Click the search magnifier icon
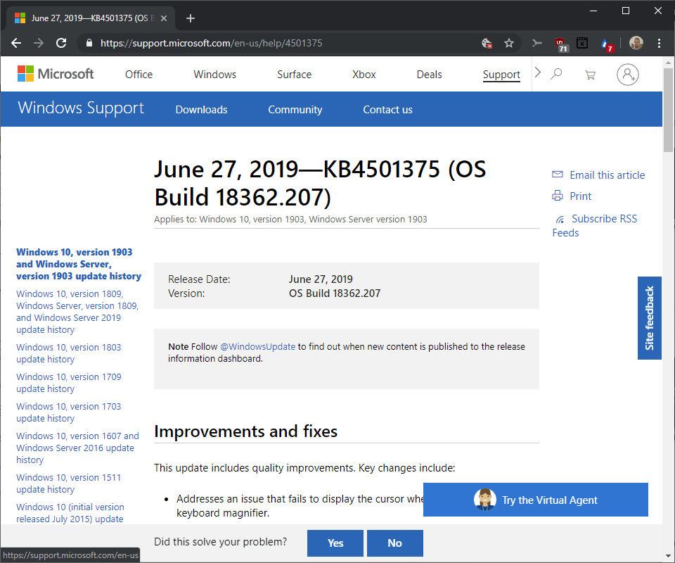Viewport: 675px width, 563px height. 556,74
